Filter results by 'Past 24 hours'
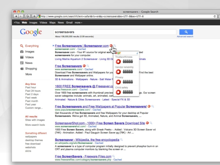 pyautogui.click(x=33, y=91)
